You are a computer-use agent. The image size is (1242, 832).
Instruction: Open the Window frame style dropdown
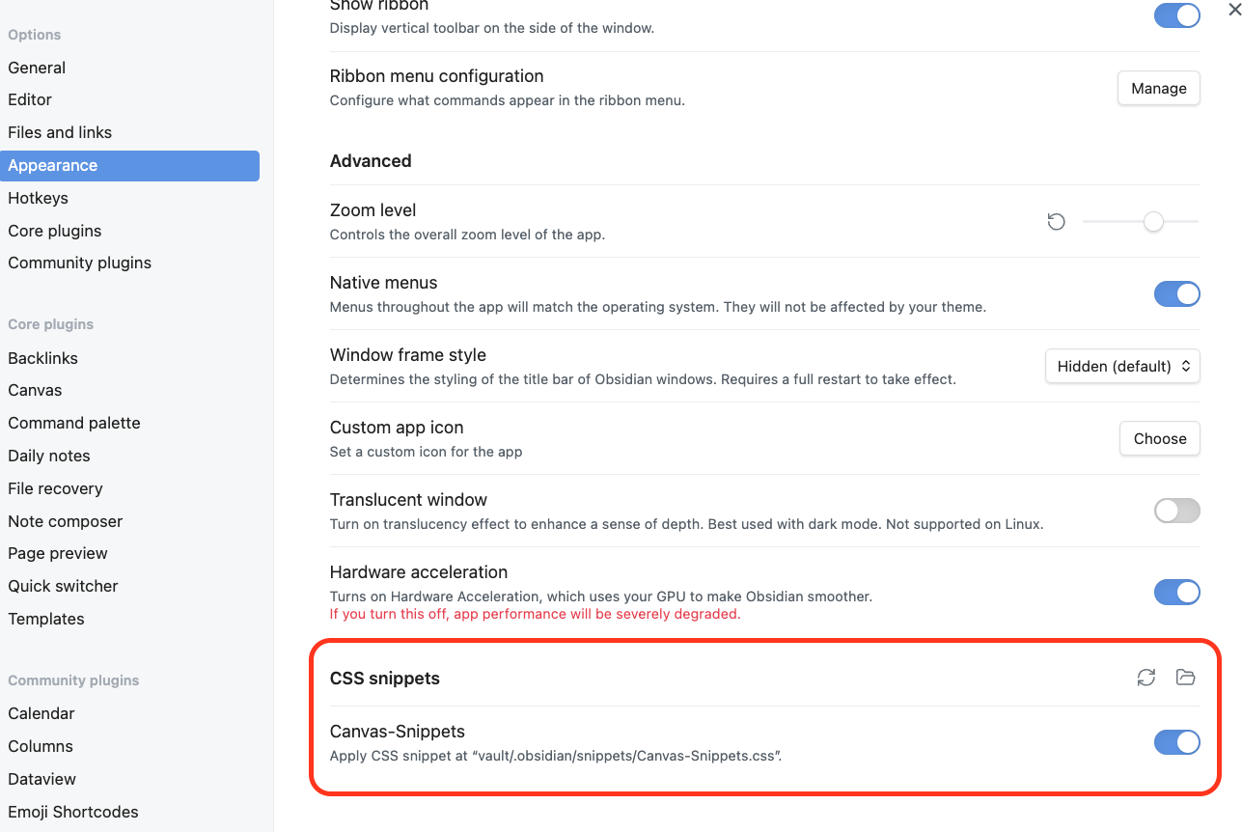click(1122, 366)
